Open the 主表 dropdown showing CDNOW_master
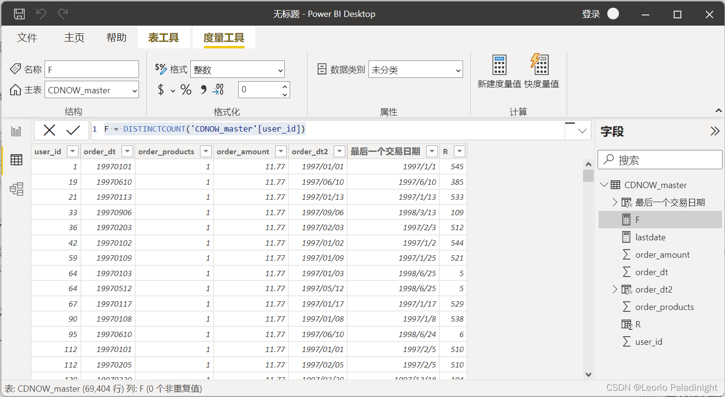This screenshot has height=397, width=725. pyautogui.click(x=92, y=90)
